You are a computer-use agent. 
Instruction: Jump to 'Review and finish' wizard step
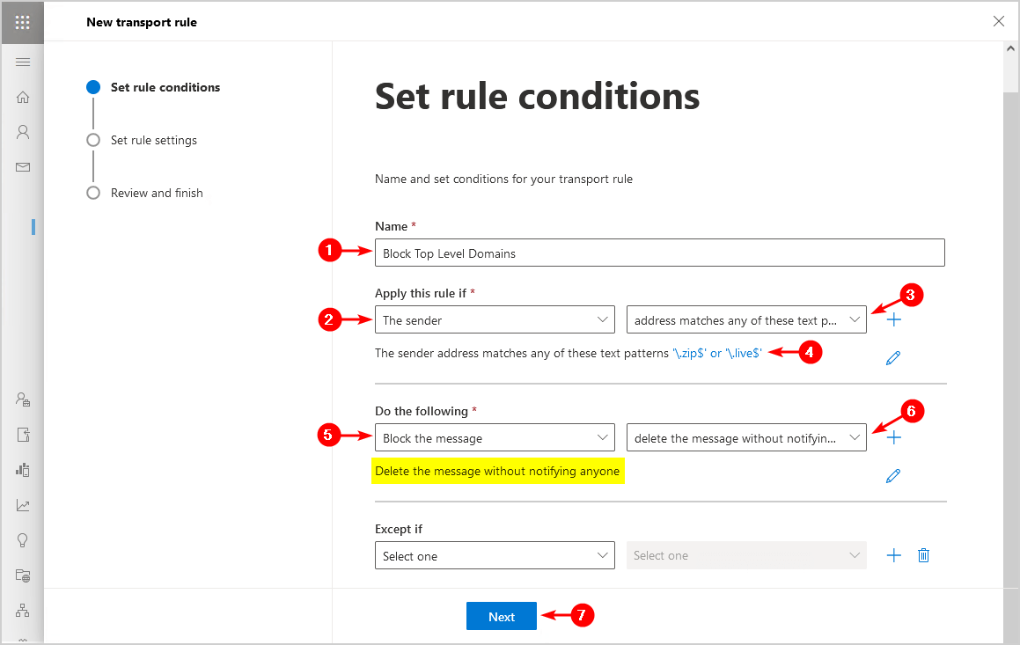(157, 193)
